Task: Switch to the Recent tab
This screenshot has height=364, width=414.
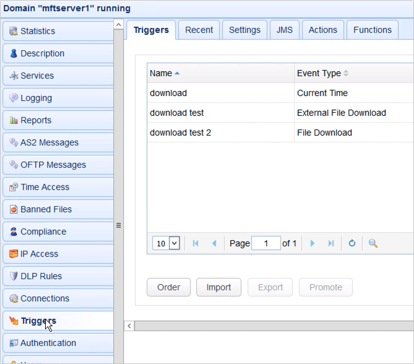Action: (x=199, y=30)
